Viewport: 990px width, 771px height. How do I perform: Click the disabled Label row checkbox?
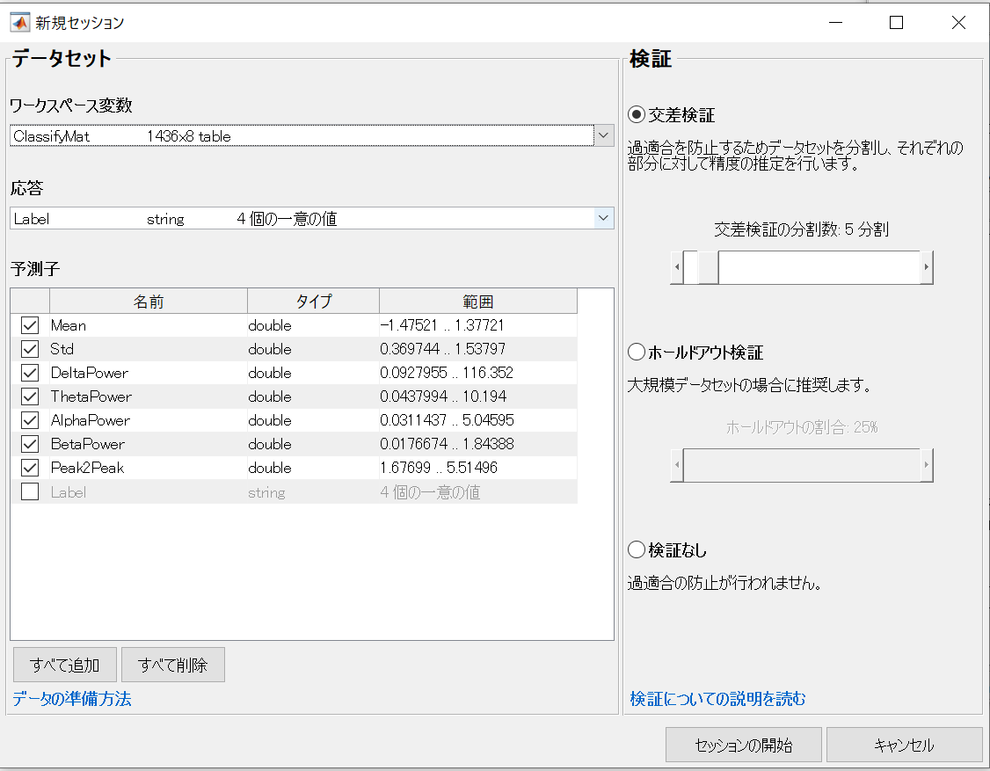click(30, 491)
